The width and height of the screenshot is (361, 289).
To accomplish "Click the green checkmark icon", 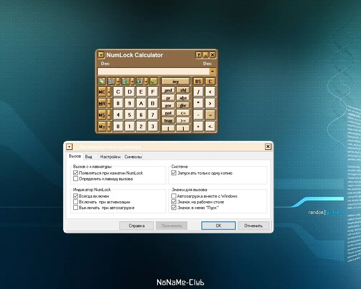I will 153,81.
